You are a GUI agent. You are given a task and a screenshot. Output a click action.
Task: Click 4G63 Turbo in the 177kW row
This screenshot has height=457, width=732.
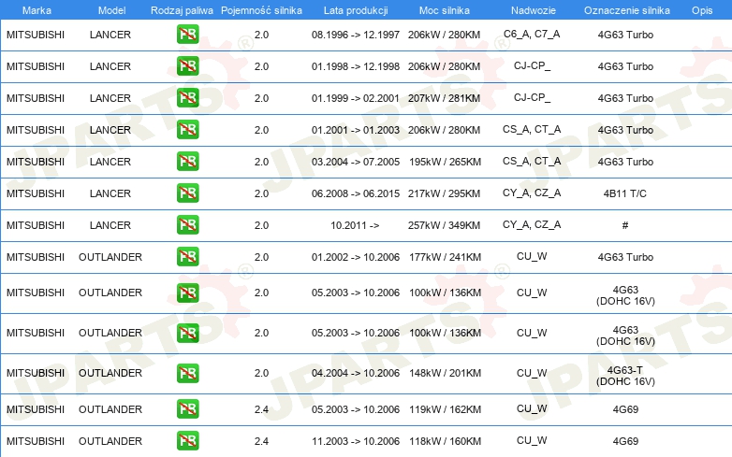[625, 257]
